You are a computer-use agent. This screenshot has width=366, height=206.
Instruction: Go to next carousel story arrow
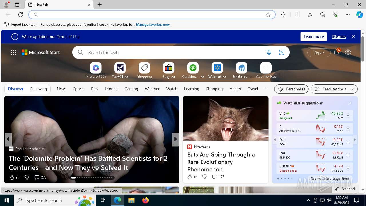[175, 139]
